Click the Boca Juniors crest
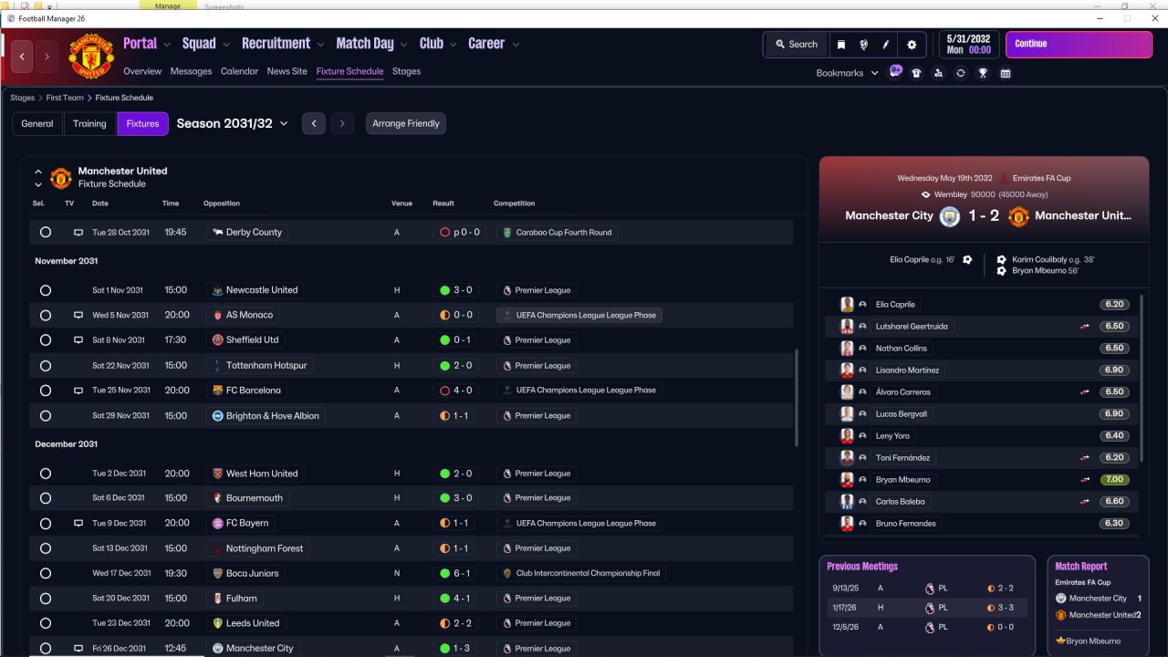 click(x=217, y=573)
